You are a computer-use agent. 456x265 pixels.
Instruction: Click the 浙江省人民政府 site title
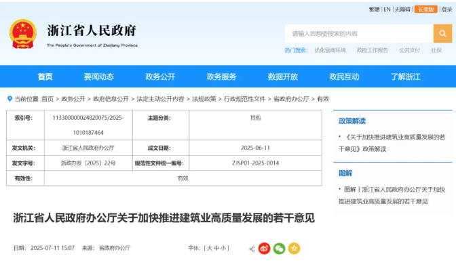92,30
